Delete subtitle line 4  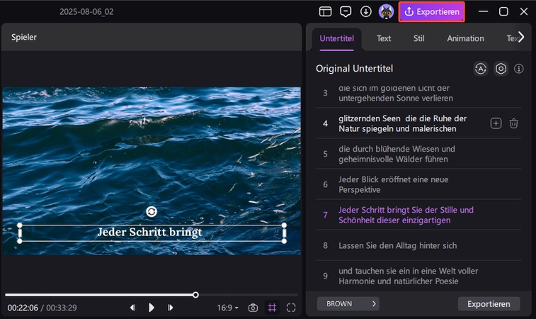coord(513,123)
